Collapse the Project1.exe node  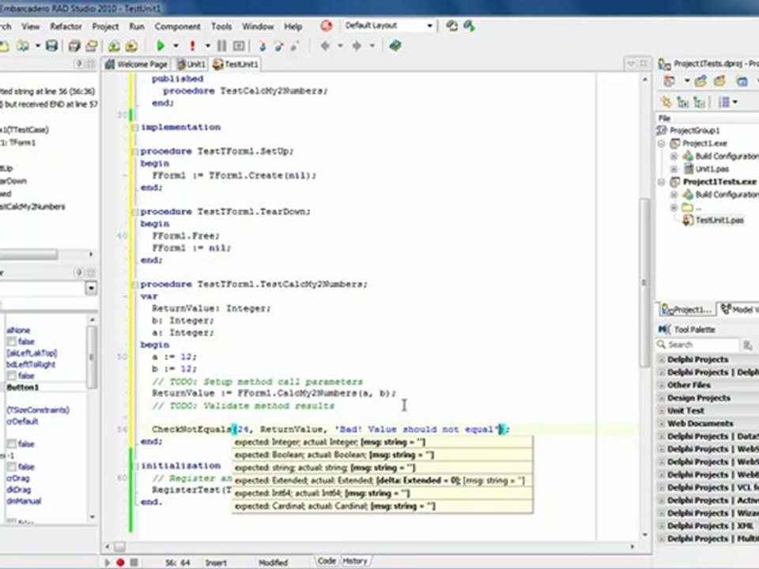coord(662,144)
